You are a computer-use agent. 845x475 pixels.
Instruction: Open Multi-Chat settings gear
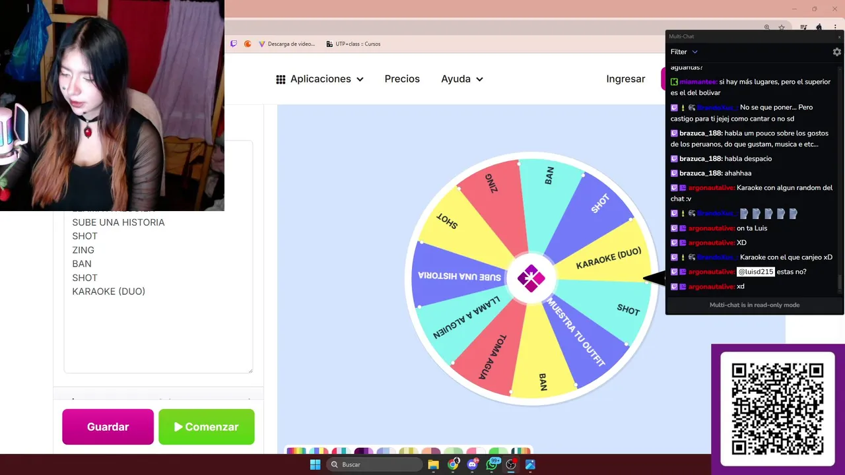point(837,51)
